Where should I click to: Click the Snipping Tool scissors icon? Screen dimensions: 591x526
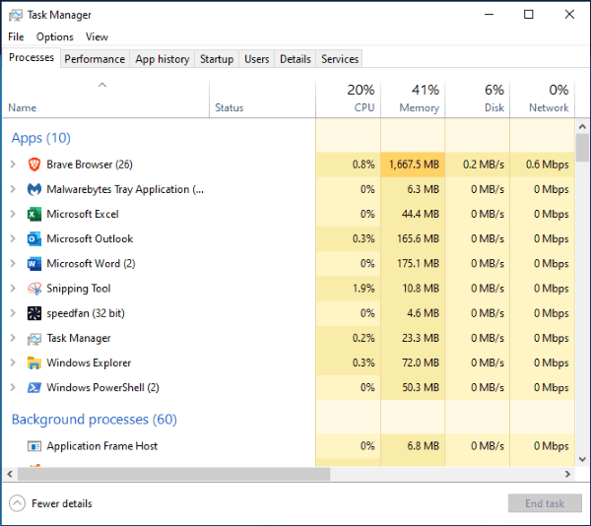[x=34, y=289]
